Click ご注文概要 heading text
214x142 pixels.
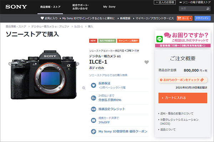click(183, 59)
